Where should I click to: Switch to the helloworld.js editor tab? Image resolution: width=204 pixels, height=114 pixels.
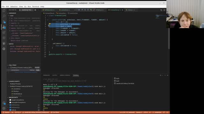coord(49,10)
